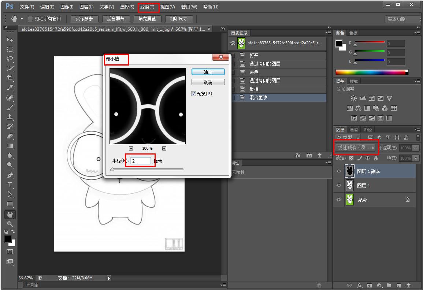Image resolution: width=423 pixels, height=290 pixels.
Task: Select the Zoom tool in the toolbar
Action: (10, 224)
